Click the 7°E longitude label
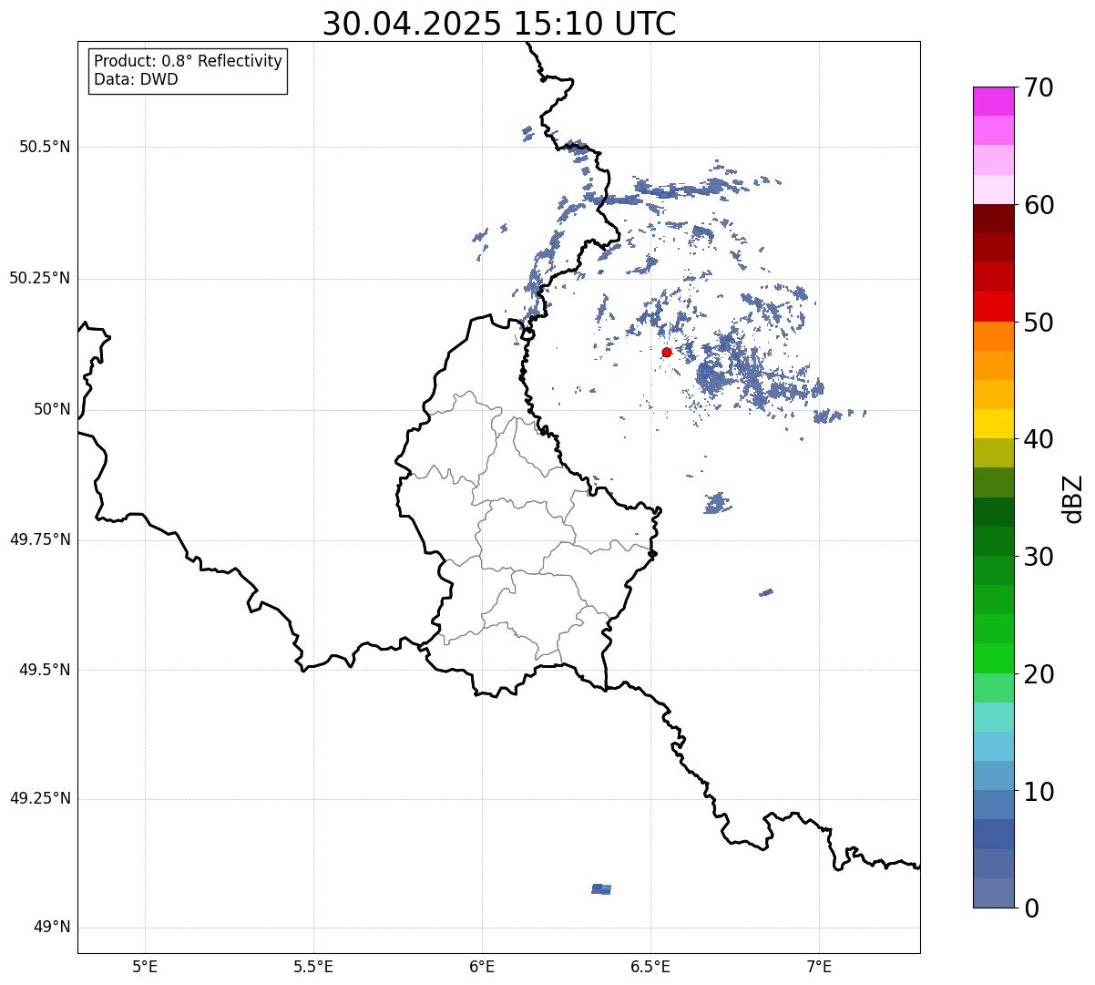1095x985 pixels. tap(819, 966)
